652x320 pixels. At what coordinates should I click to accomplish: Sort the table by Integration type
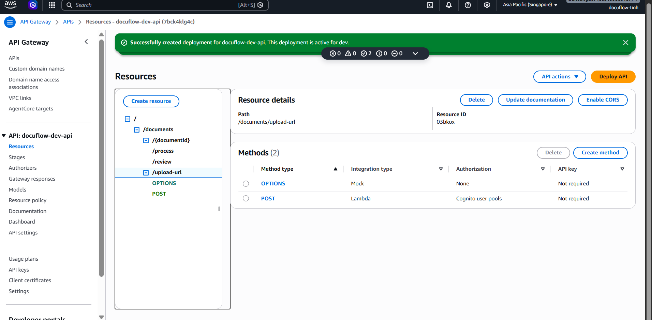[x=441, y=169]
